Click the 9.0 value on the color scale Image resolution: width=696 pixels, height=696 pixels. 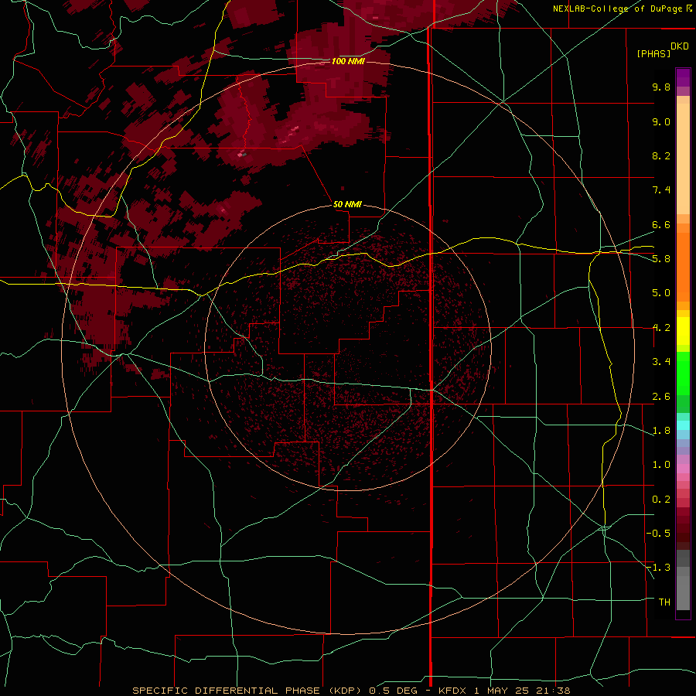(661, 121)
